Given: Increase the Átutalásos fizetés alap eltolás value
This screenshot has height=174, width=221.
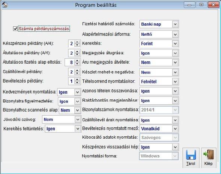Looking at the screenshot, I should pos(77,61).
